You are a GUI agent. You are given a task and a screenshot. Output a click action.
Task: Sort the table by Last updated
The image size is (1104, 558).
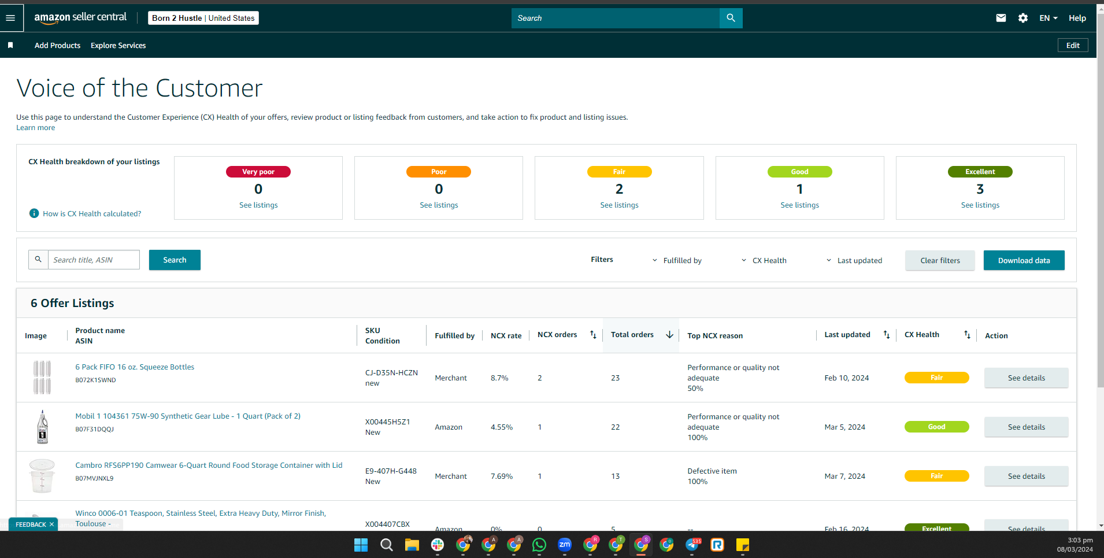pyautogui.click(x=887, y=335)
